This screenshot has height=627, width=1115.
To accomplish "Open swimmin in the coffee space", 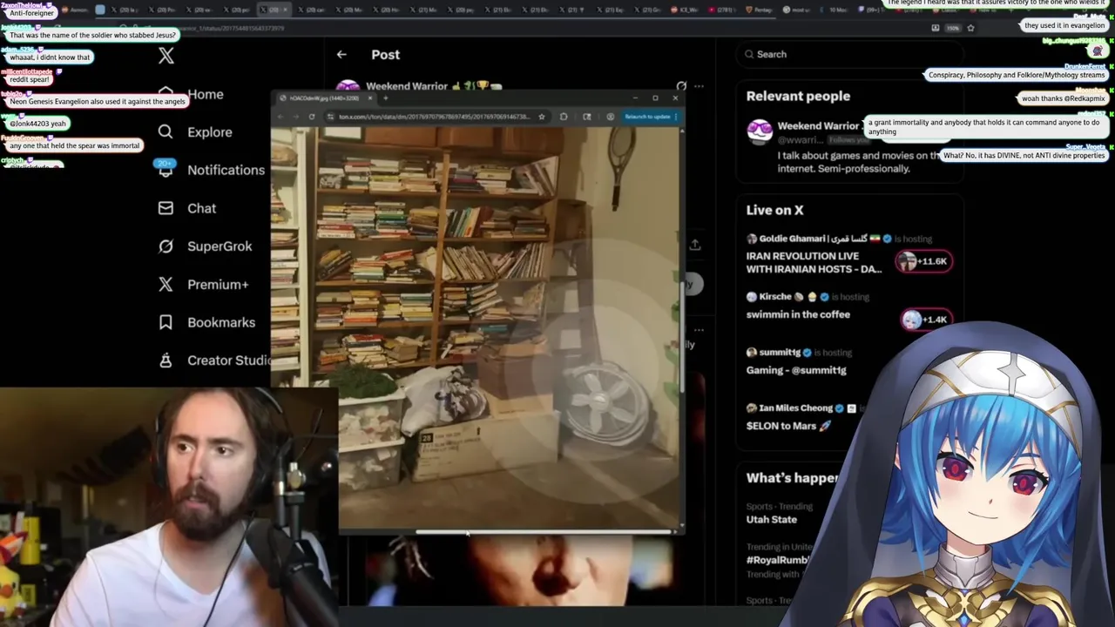I will click(798, 314).
